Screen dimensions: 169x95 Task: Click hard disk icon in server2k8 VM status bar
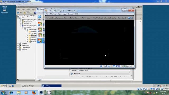click(x=138, y=89)
